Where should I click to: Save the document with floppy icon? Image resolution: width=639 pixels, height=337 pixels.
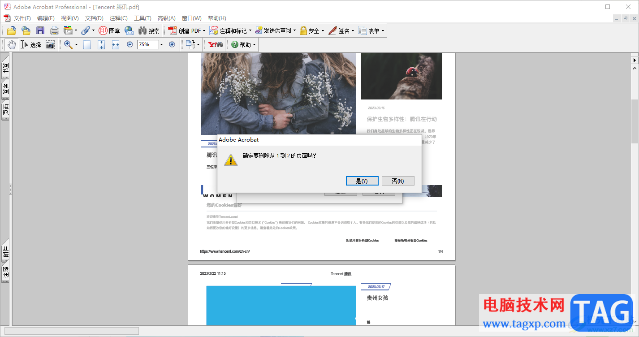tap(40, 30)
